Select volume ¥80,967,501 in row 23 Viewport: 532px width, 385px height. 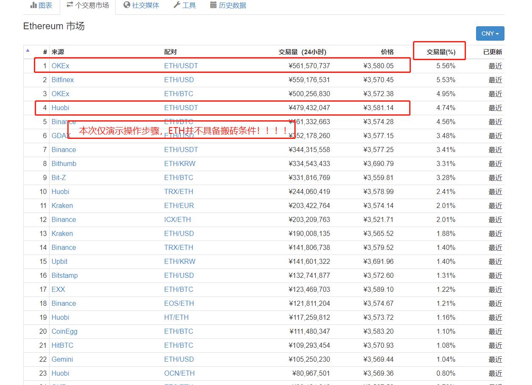coord(311,373)
